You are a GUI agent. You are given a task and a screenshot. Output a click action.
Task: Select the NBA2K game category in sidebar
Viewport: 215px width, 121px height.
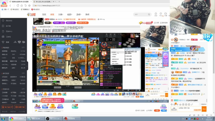click(23, 80)
